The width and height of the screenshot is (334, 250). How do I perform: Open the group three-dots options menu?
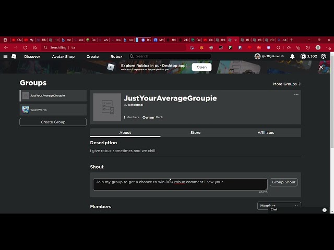point(296,95)
